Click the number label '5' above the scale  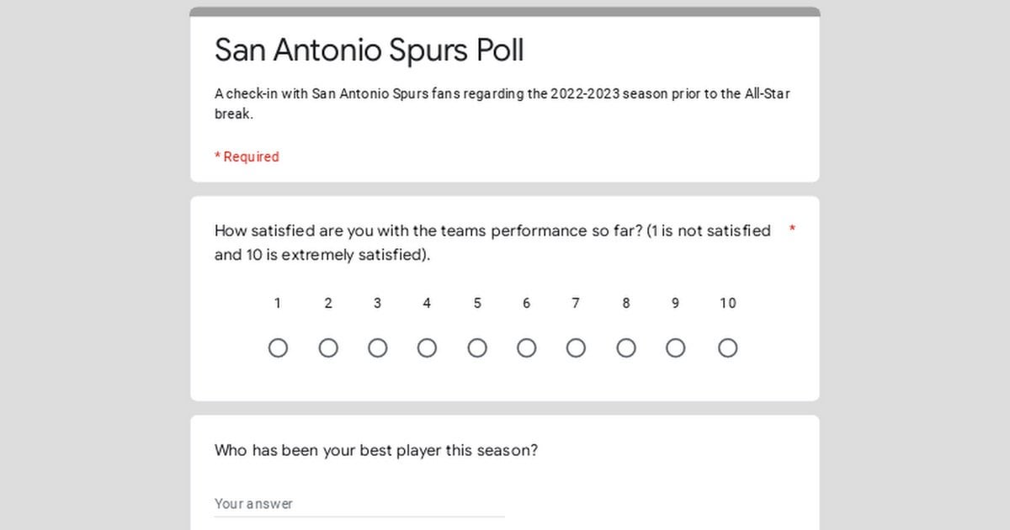[x=477, y=304]
